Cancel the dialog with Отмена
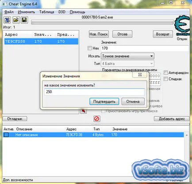 [133, 101]
